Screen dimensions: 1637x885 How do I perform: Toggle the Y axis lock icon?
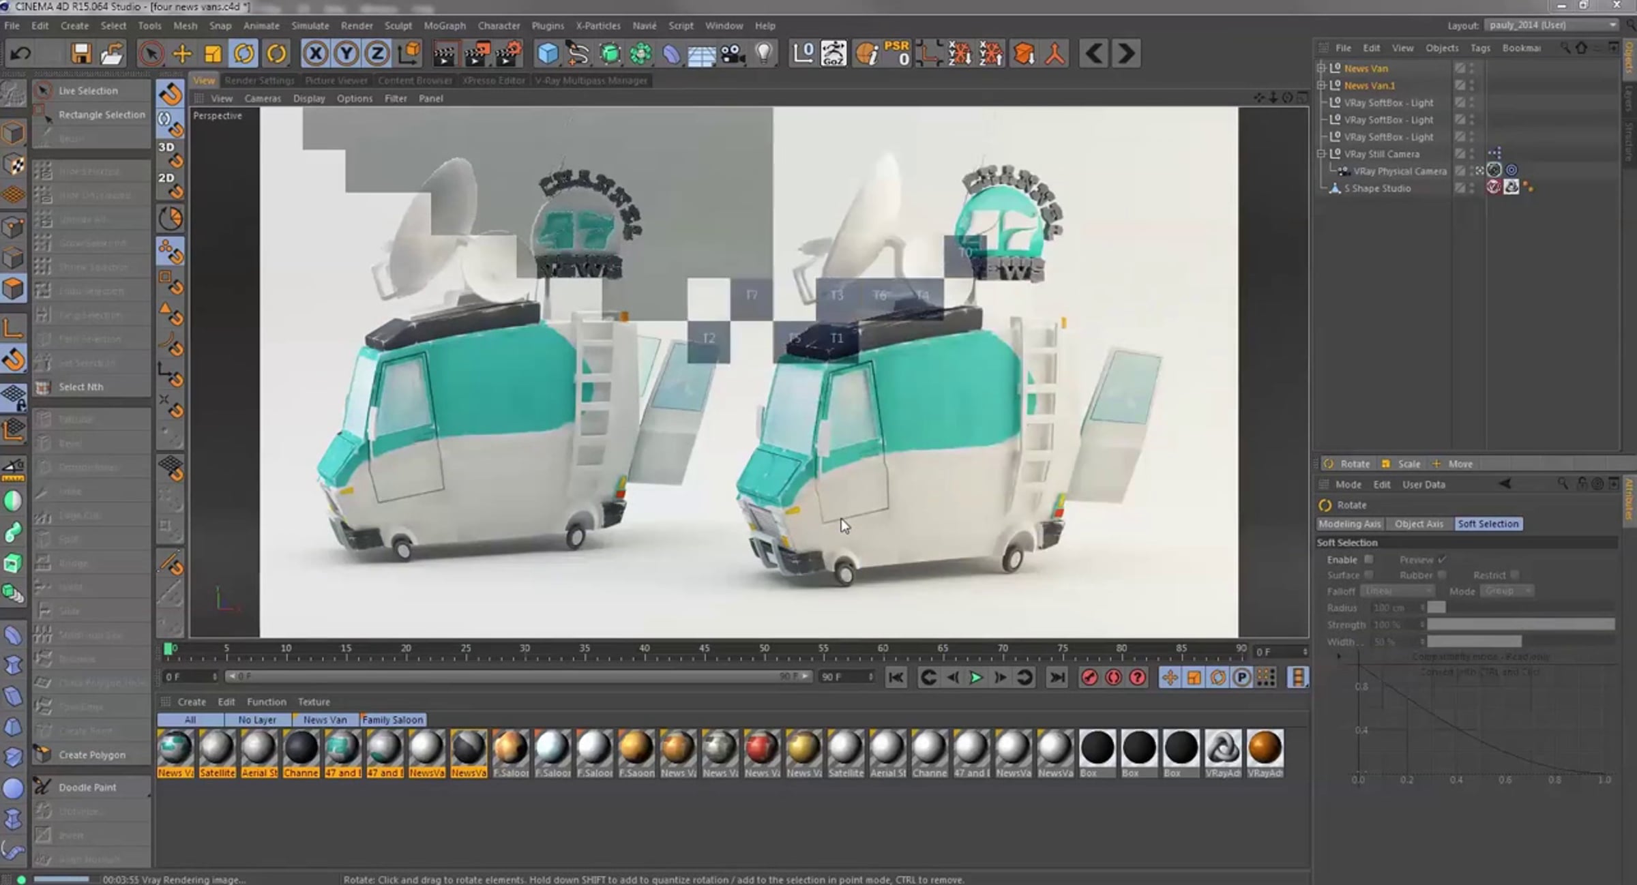pos(346,53)
